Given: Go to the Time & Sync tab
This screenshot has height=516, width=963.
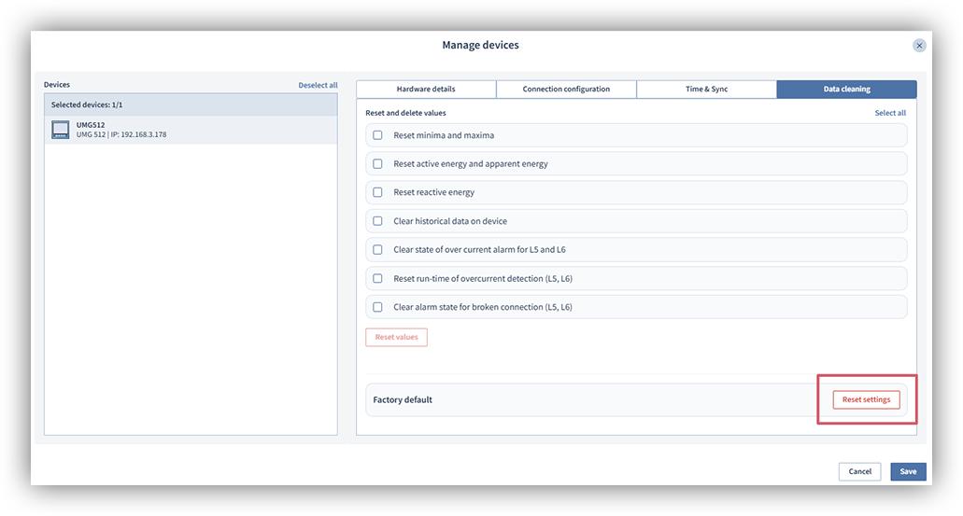Looking at the screenshot, I should pyautogui.click(x=706, y=90).
